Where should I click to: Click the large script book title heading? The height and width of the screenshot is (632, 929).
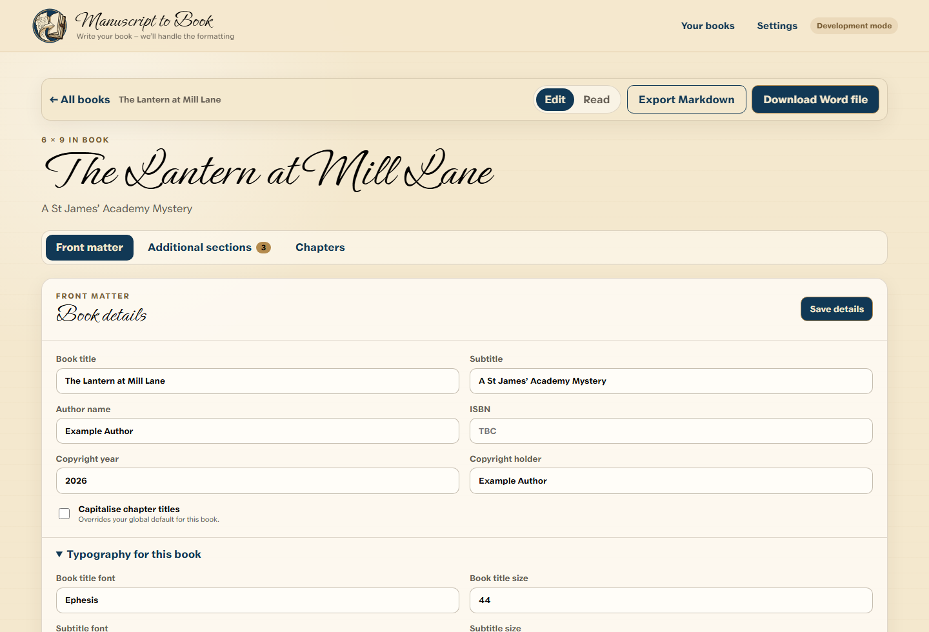click(x=269, y=170)
